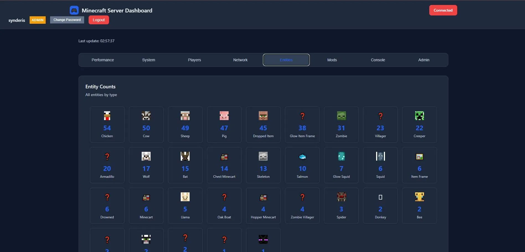
Task: Click the Bat count 15
Action: [185, 169]
